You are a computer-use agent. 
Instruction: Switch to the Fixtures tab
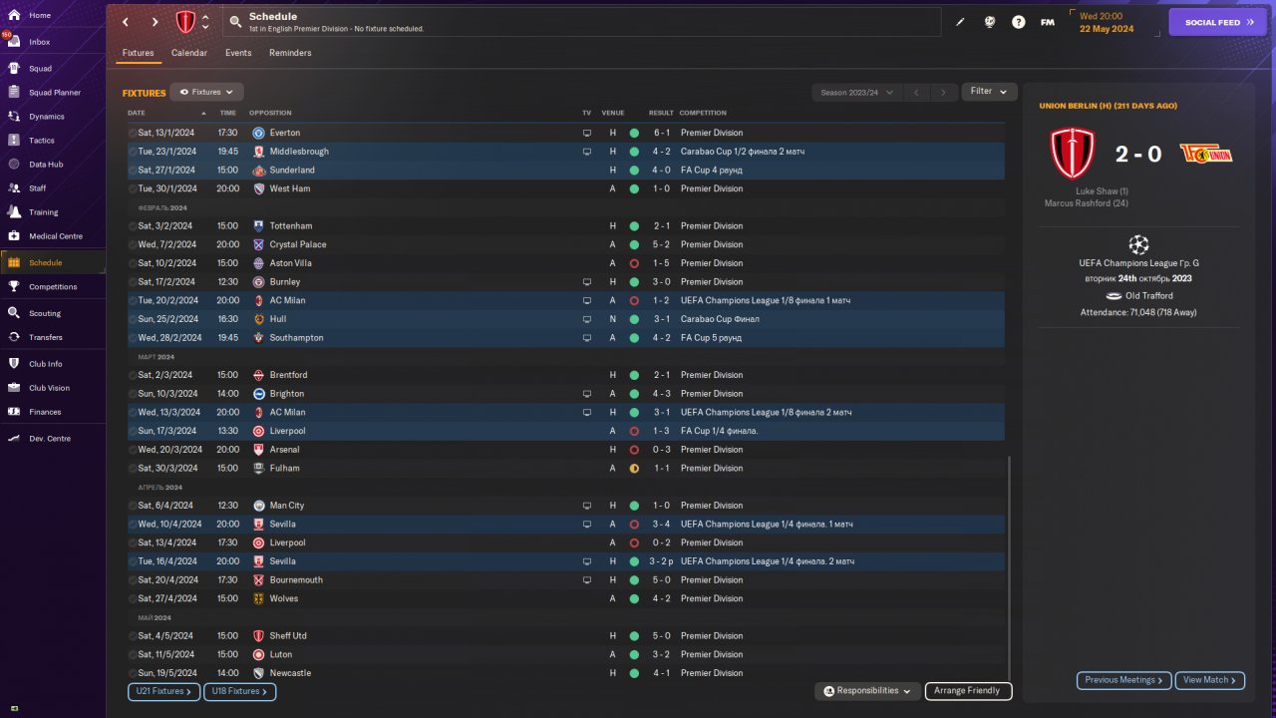click(138, 53)
